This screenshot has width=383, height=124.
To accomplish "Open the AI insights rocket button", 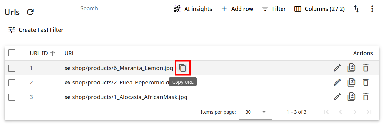I will tap(193, 9).
